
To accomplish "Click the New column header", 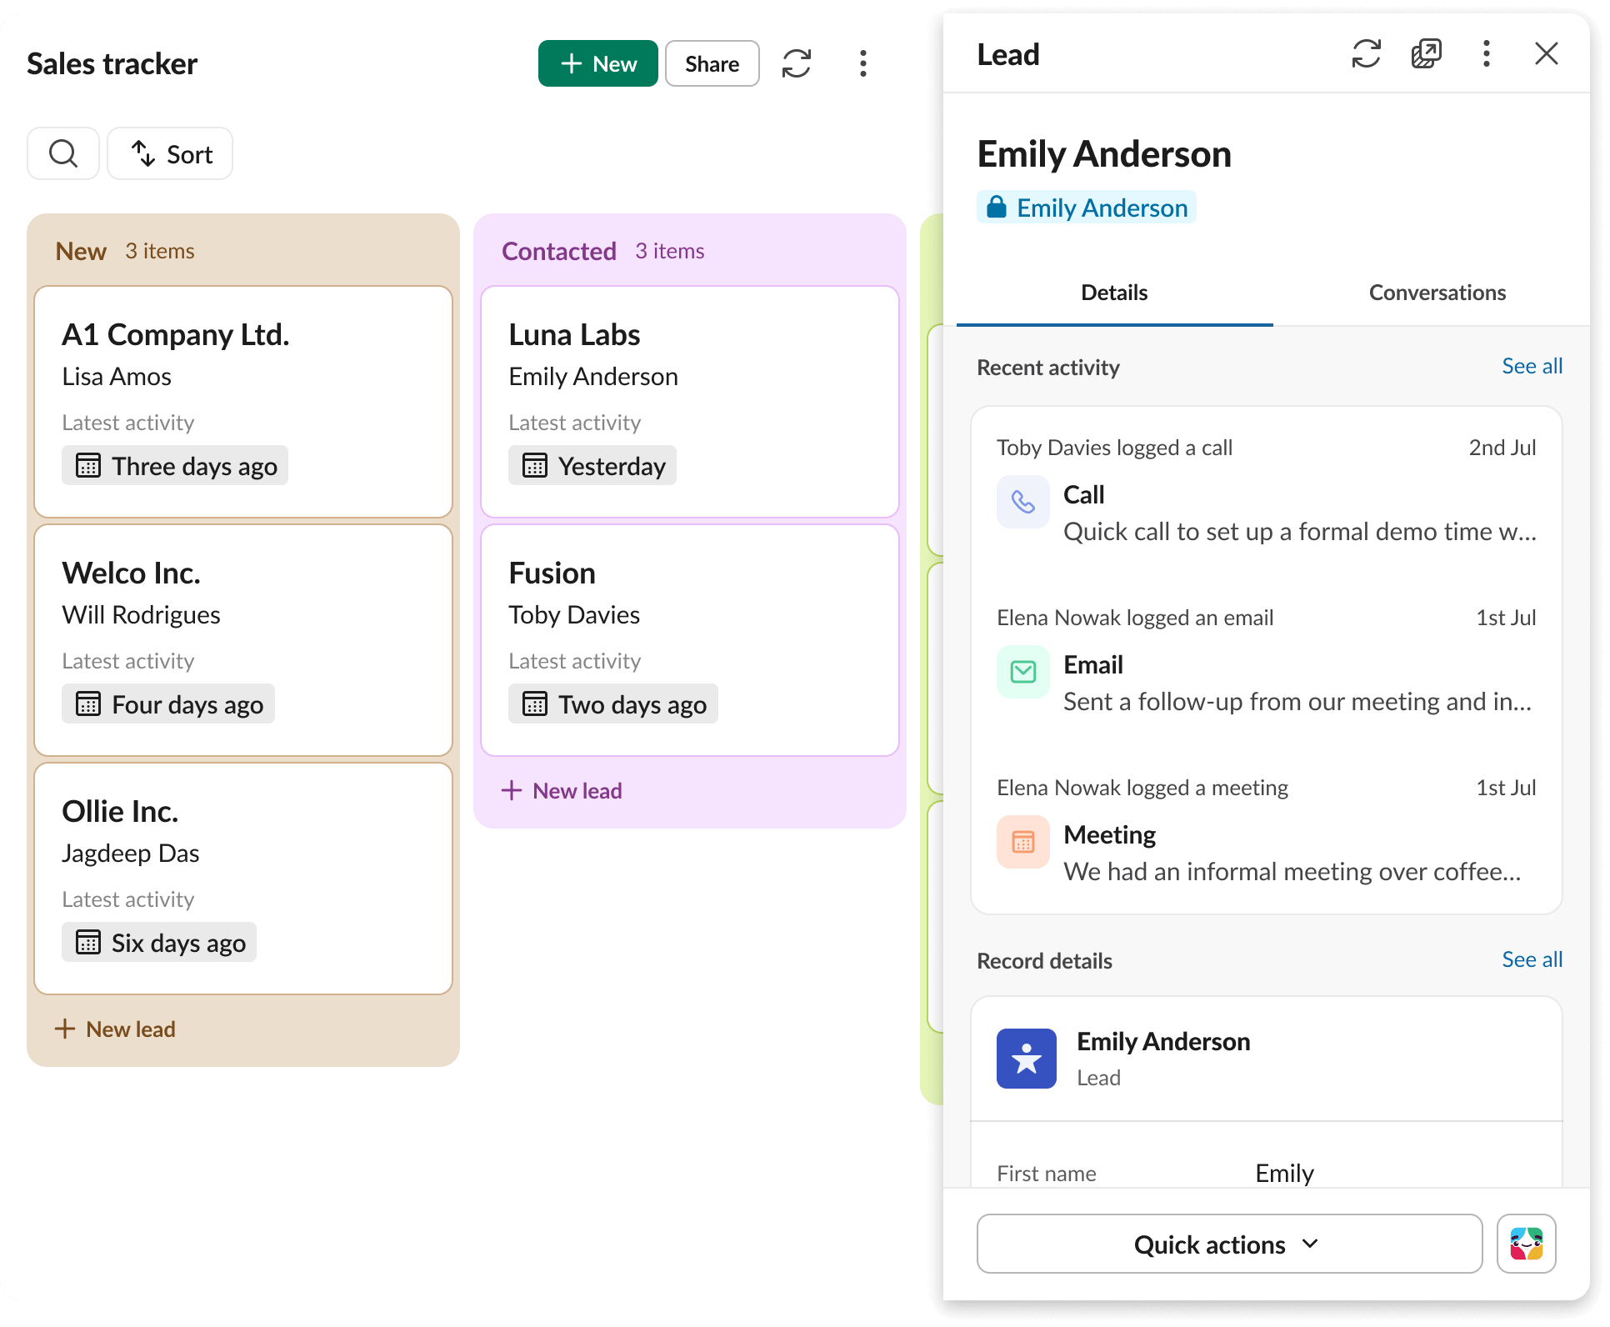I will (81, 251).
